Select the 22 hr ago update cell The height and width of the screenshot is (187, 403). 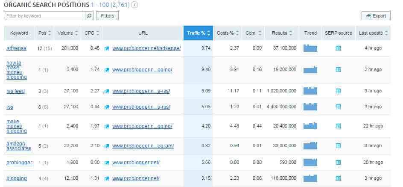click(x=373, y=126)
